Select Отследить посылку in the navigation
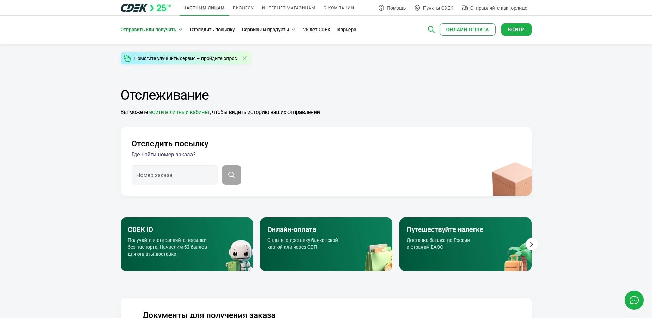Image resolution: width=652 pixels, height=318 pixels. coord(212,30)
